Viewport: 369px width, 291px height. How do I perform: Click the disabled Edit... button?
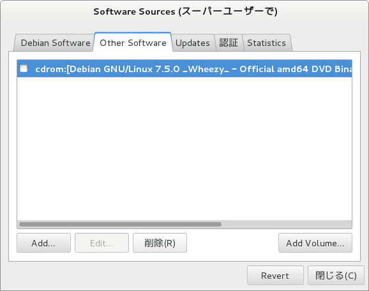pos(102,243)
